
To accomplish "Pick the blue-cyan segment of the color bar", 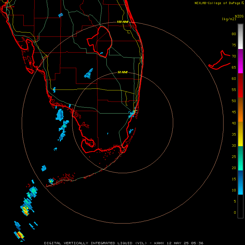I will point(240,182).
